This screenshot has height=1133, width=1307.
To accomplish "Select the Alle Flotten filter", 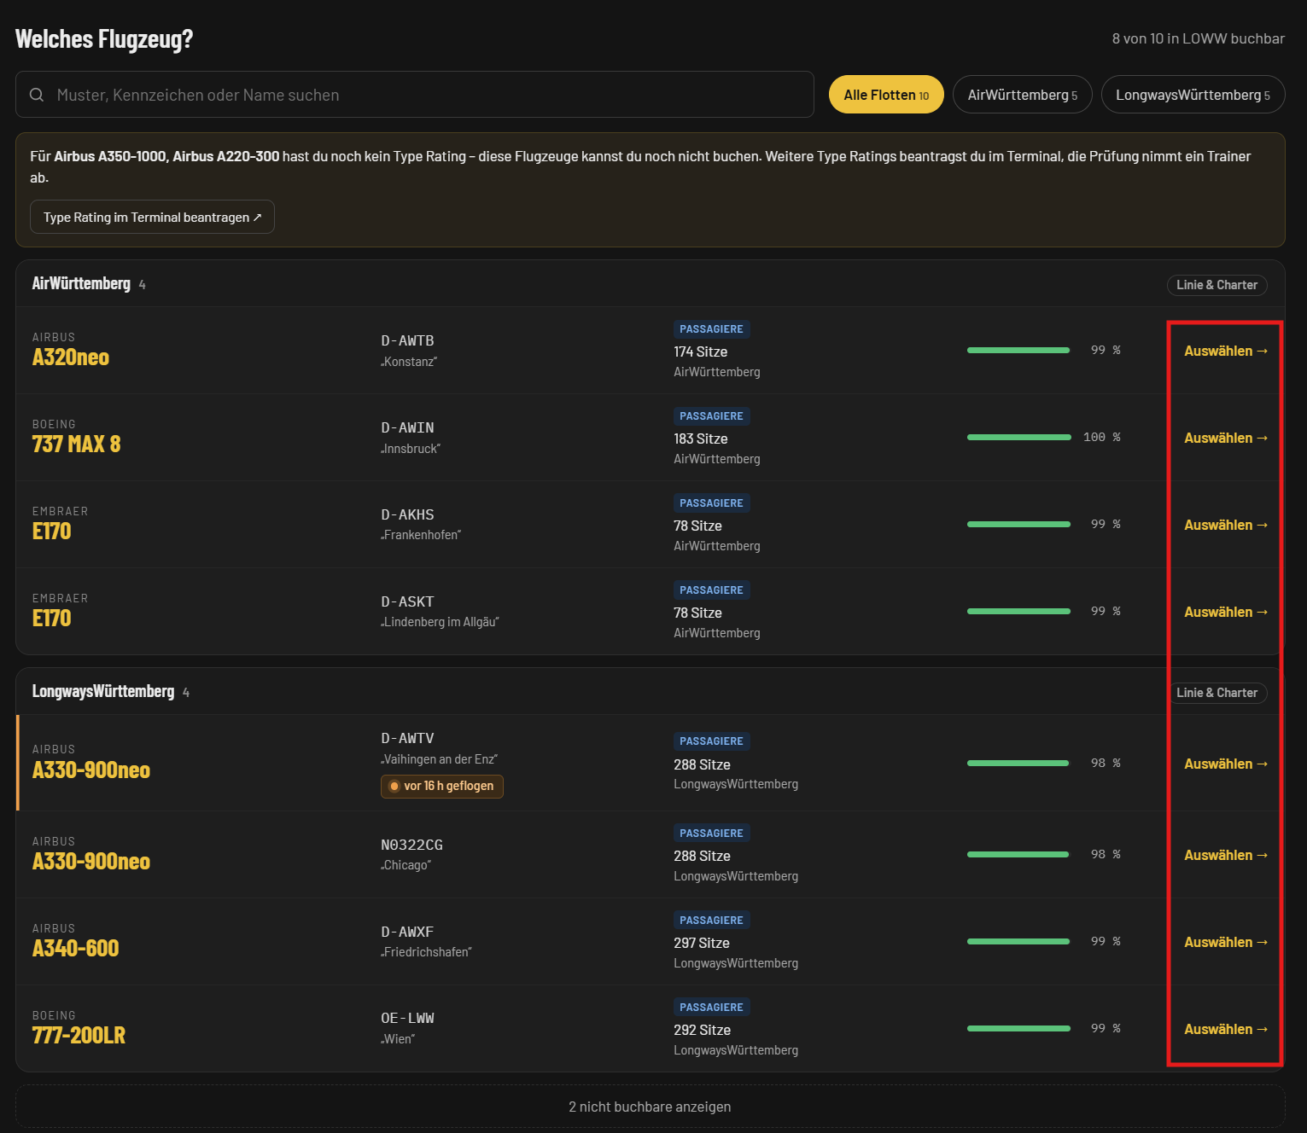I will pyautogui.click(x=886, y=95).
